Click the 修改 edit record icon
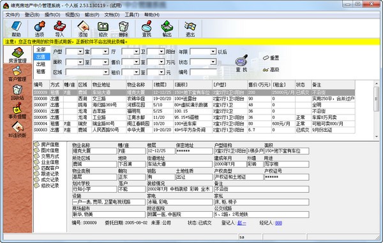 [x=103, y=29]
